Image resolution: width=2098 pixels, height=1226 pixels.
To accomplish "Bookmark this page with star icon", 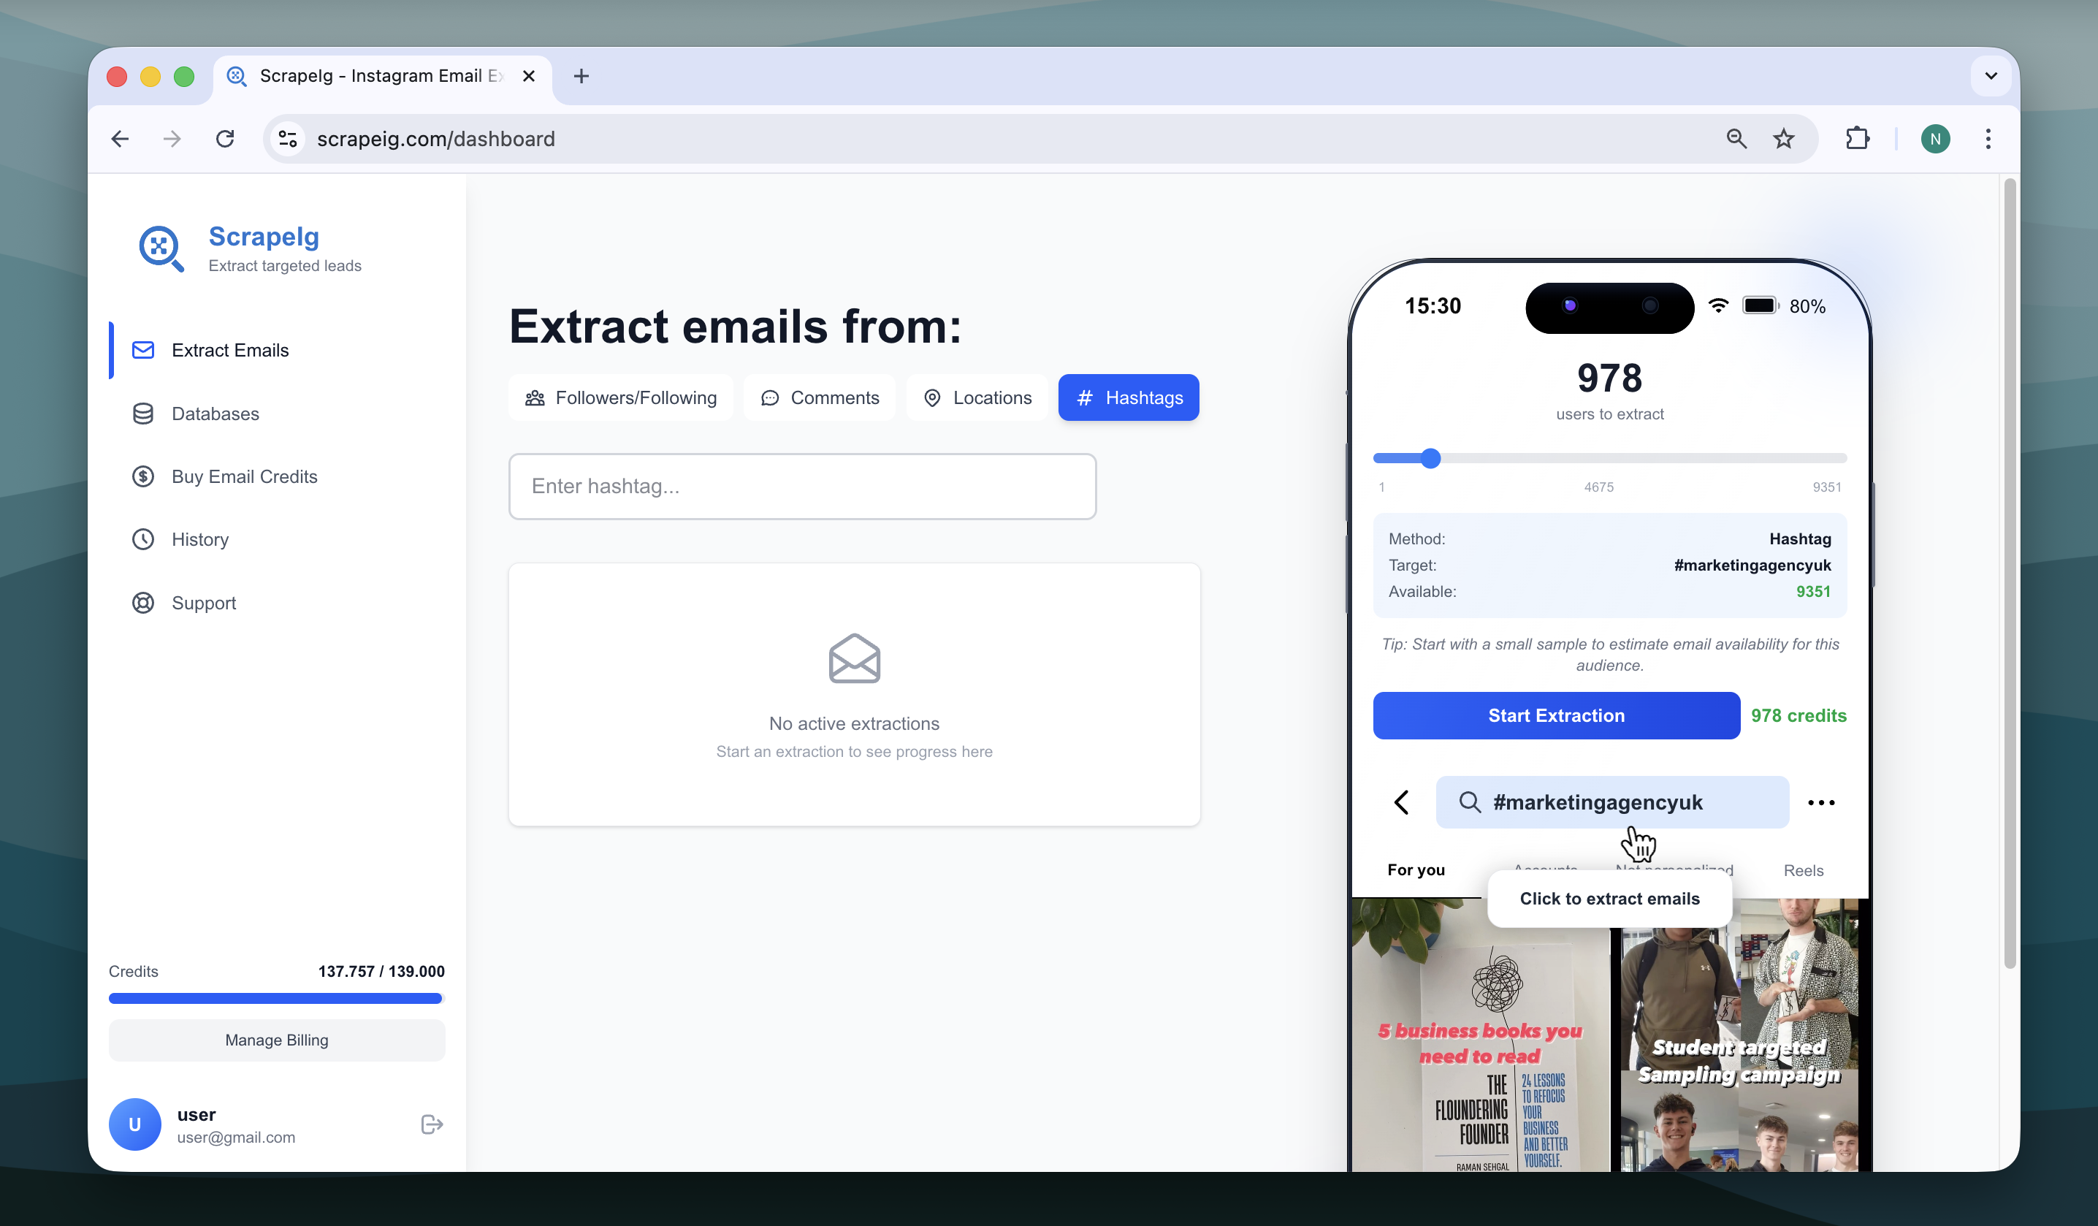I will pos(1783,139).
